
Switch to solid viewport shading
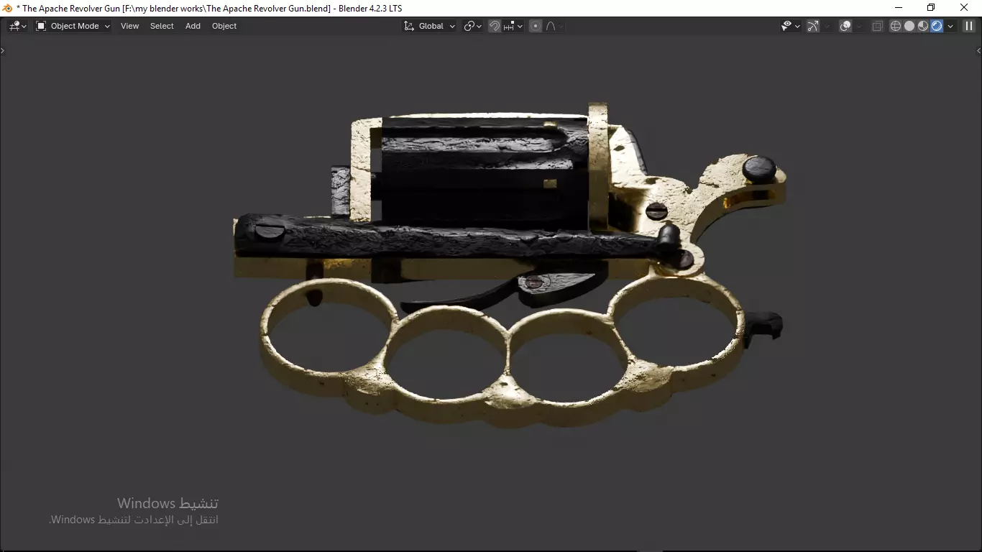pyautogui.click(x=909, y=26)
